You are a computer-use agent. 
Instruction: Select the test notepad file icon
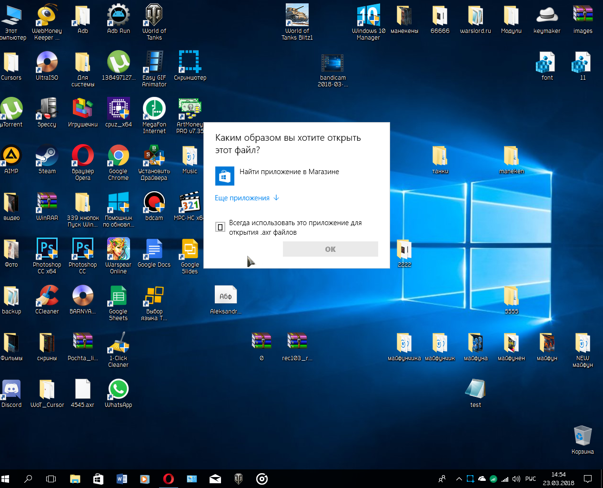[x=475, y=393]
